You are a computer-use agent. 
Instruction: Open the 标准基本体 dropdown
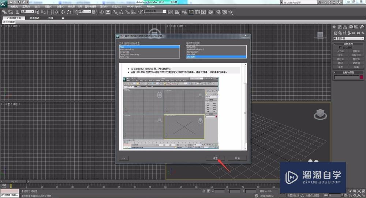tap(348, 38)
